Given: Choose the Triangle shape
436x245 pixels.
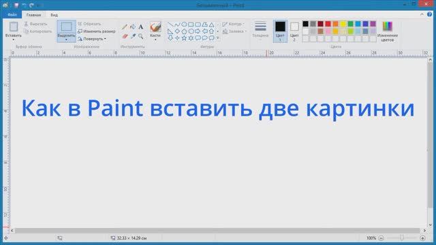Looking at the screenshot, I should coord(212,24).
